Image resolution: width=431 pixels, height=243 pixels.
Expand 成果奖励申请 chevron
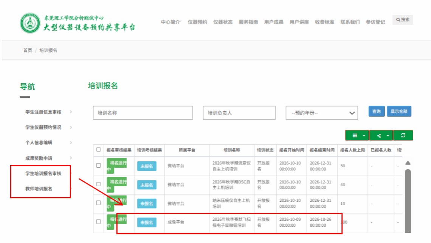tap(71, 158)
